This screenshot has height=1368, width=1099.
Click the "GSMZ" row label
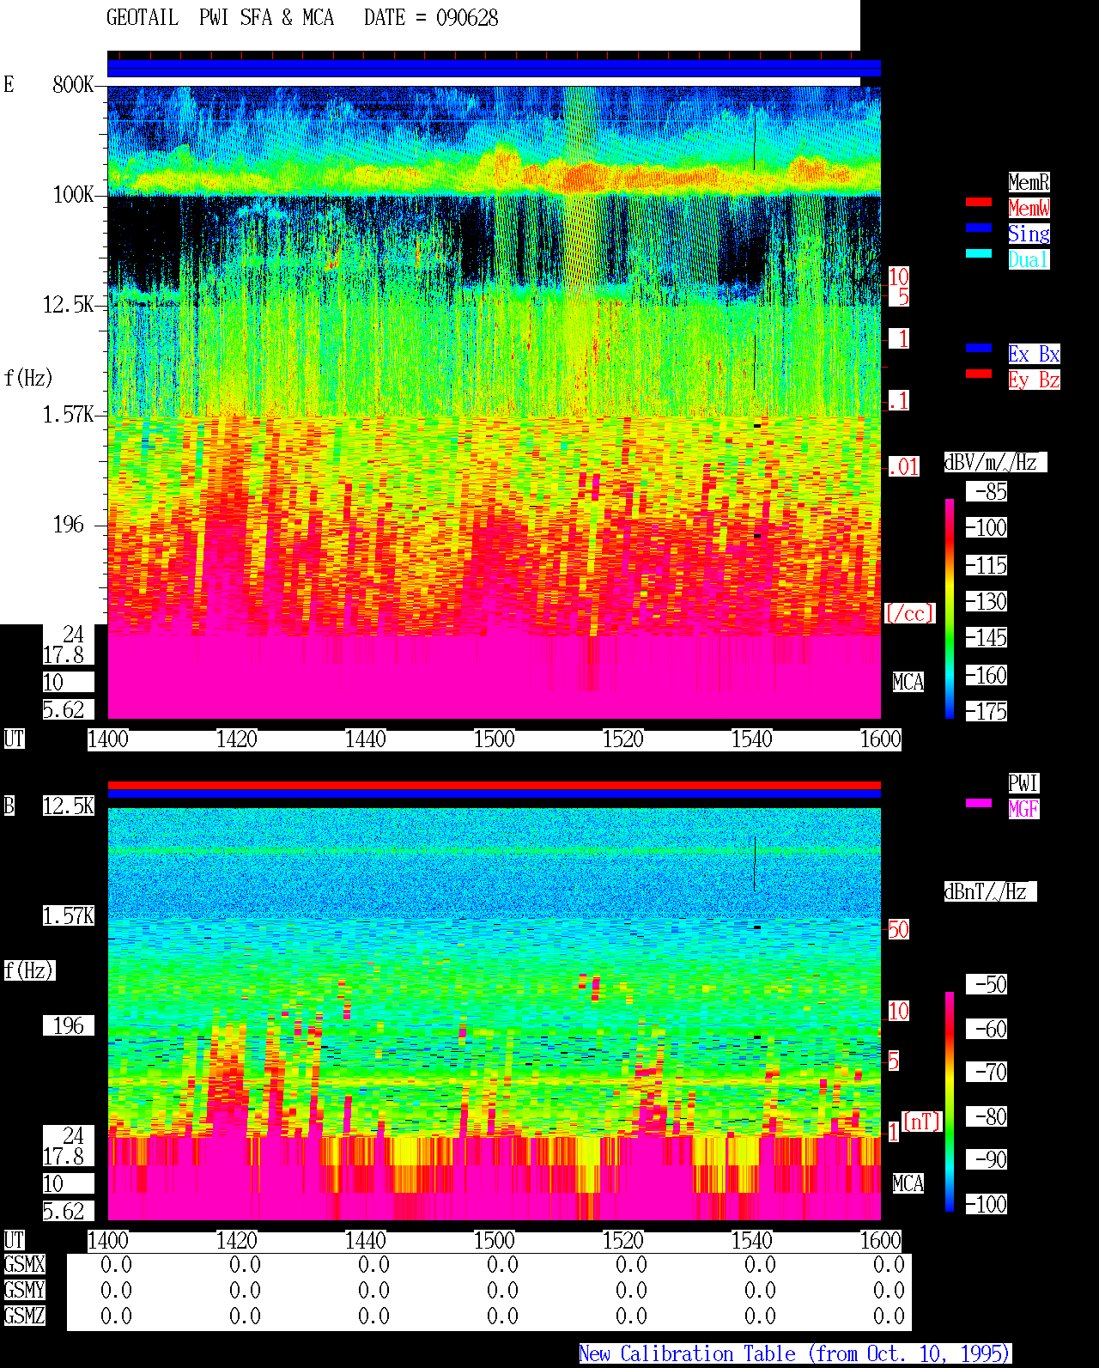[24, 1316]
